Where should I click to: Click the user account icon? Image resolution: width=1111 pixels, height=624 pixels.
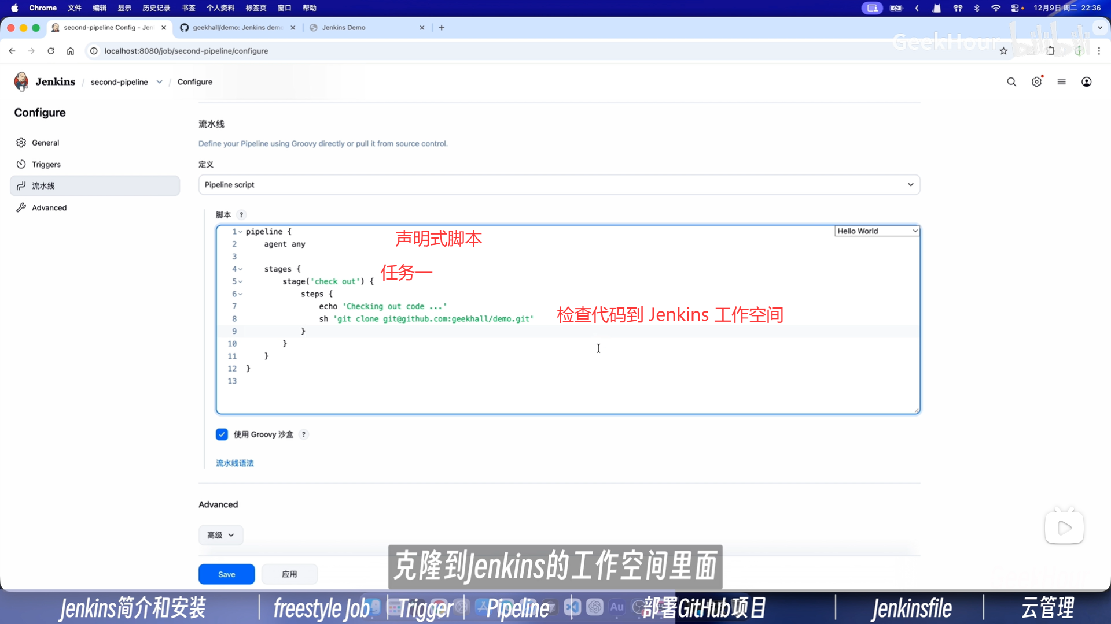pyautogui.click(x=1086, y=82)
